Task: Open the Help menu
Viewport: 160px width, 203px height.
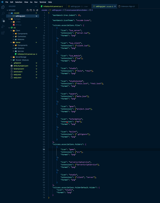Action: pyautogui.click(x=50, y=2)
